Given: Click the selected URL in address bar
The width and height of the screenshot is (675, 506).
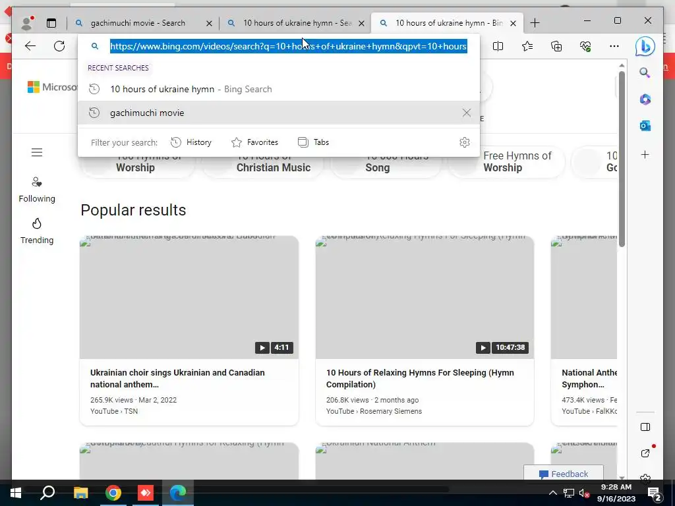Looking at the screenshot, I should [x=289, y=46].
